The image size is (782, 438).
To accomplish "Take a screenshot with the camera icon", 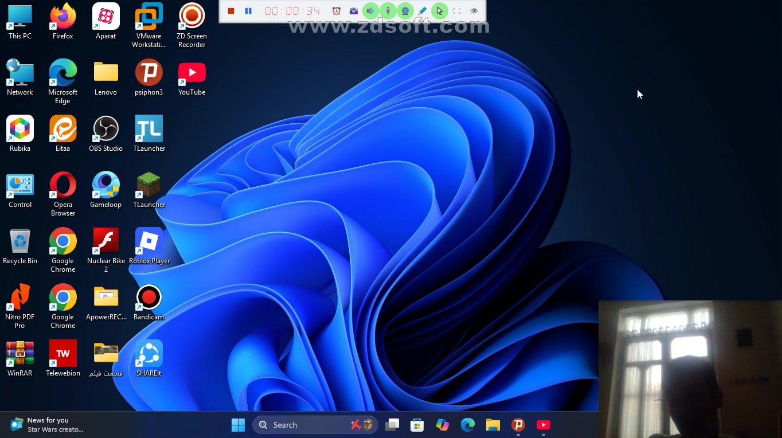I will pyautogui.click(x=354, y=11).
